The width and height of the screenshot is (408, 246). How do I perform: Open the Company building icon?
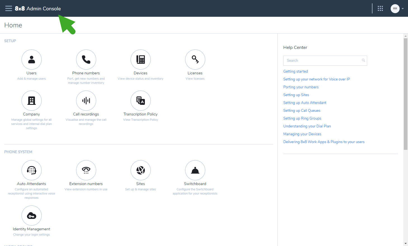[x=32, y=101]
